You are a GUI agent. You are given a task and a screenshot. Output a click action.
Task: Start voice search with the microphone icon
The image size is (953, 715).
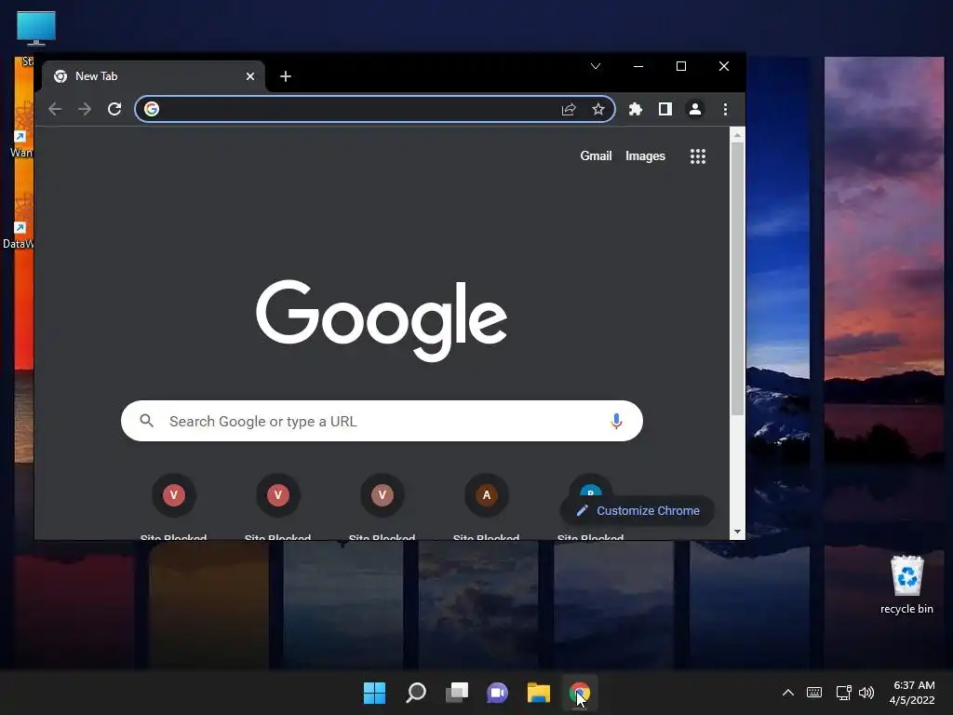(x=616, y=421)
